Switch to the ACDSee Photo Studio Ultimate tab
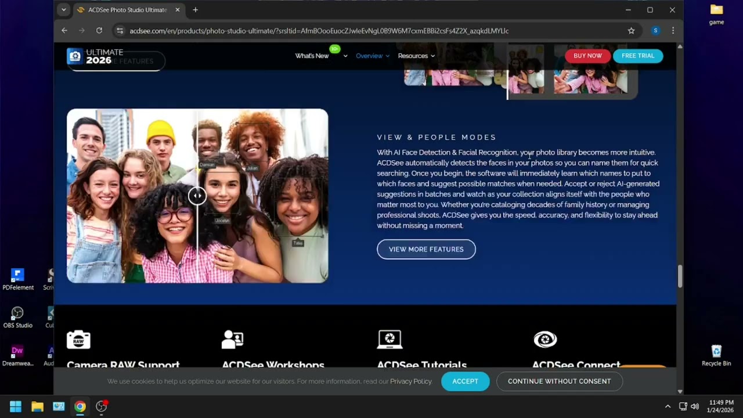 coord(128,10)
